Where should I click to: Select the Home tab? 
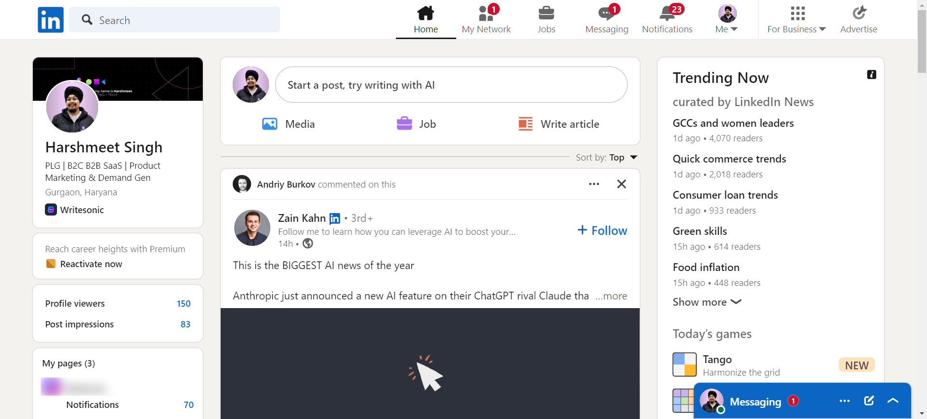[x=426, y=20]
